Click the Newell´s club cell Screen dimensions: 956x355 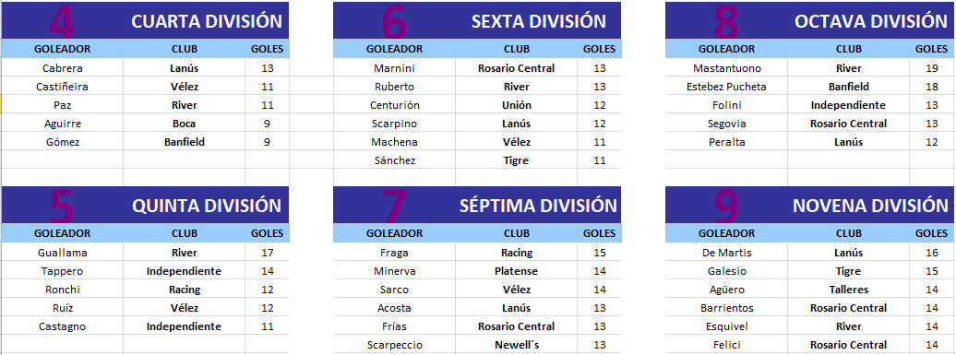(517, 345)
